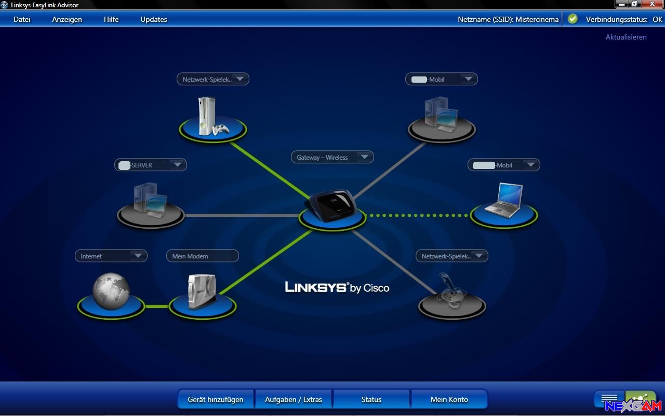The width and height of the screenshot is (665, 416).
Task: Click the grey desktop PC labeled Mobil
Action: point(441,119)
